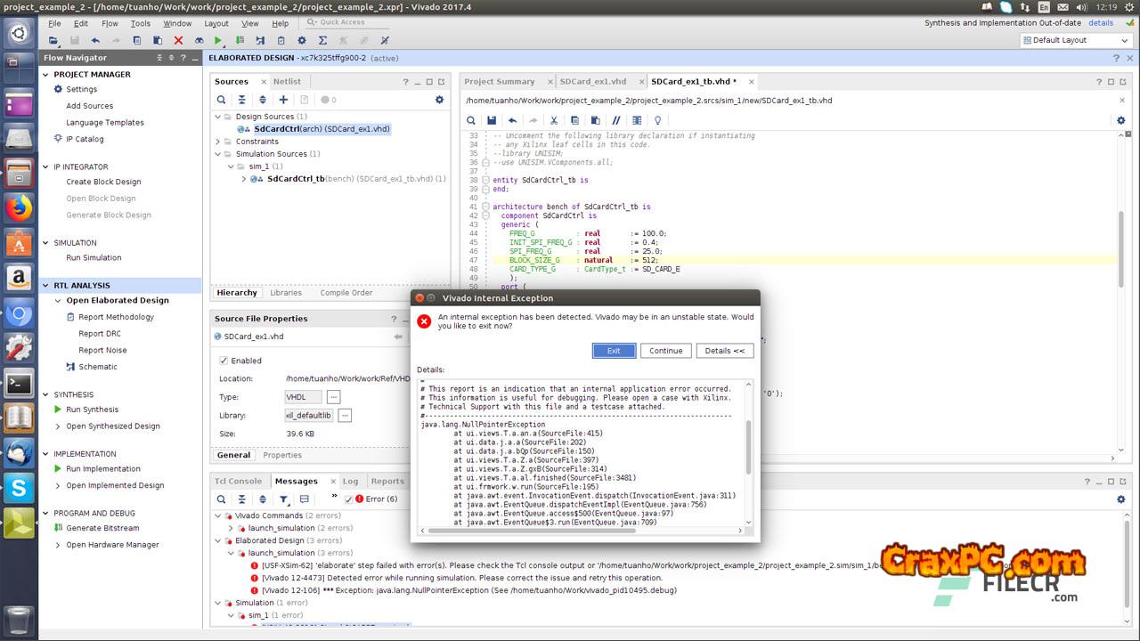Click the Sigma report icon in main toolbar
The width and height of the screenshot is (1140, 641).
tap(322, 41)
